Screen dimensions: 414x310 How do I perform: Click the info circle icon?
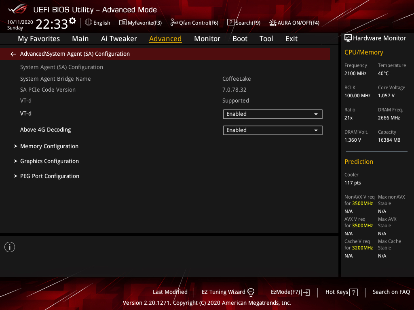10,247
